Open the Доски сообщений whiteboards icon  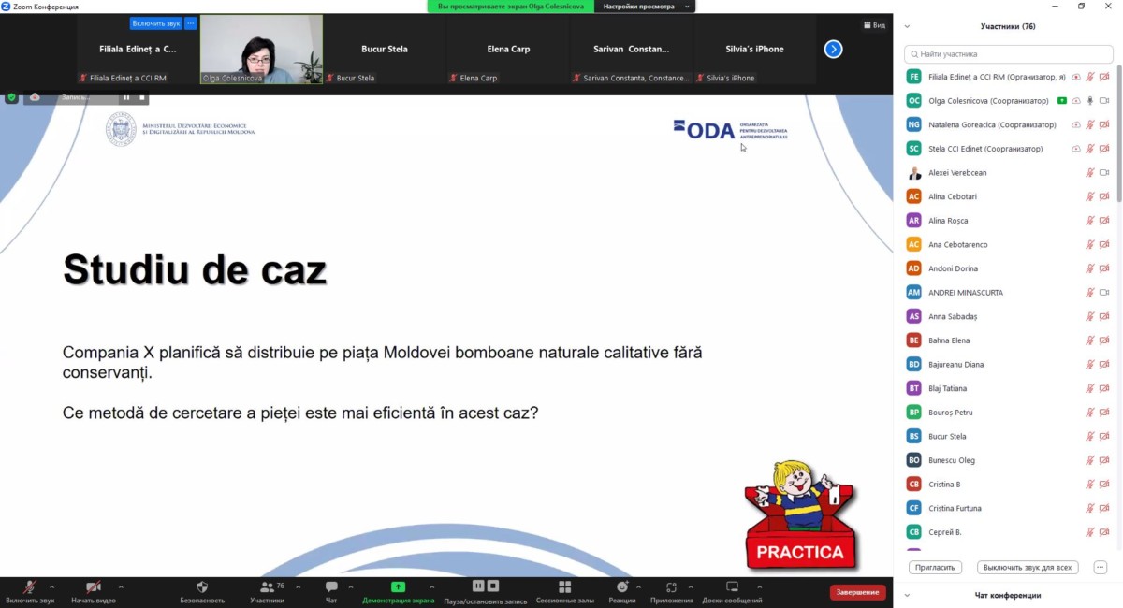point(732,586)
